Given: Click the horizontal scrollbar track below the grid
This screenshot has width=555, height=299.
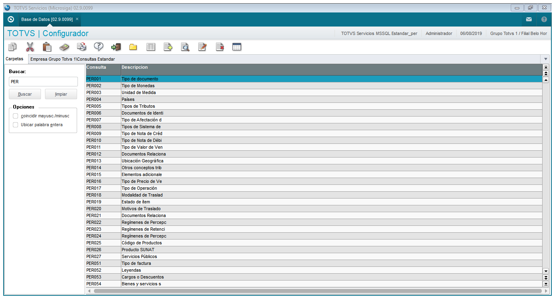Looking at the screenshot, I should pyautogui.click(x=317, y=291).
